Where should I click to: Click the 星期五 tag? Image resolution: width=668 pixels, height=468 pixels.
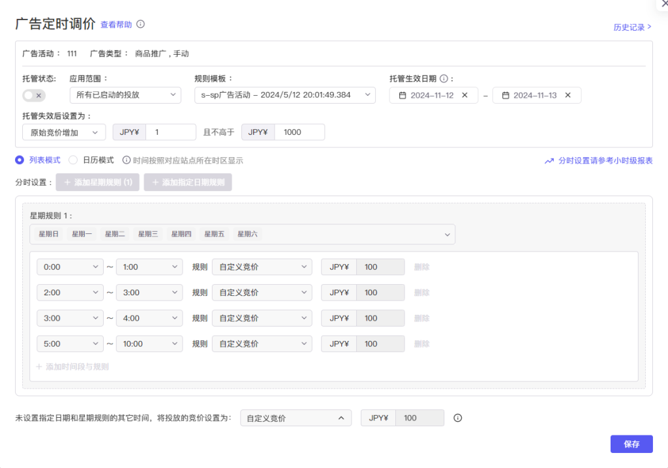coord(214,234)
